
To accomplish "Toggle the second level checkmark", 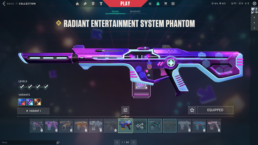I will 30,87.
